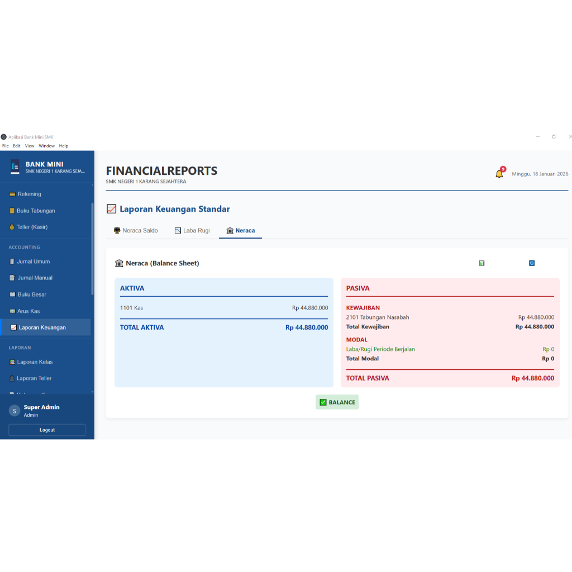Click the AKTIVA section heading
The image size is (572, 572).
(132, 288)
